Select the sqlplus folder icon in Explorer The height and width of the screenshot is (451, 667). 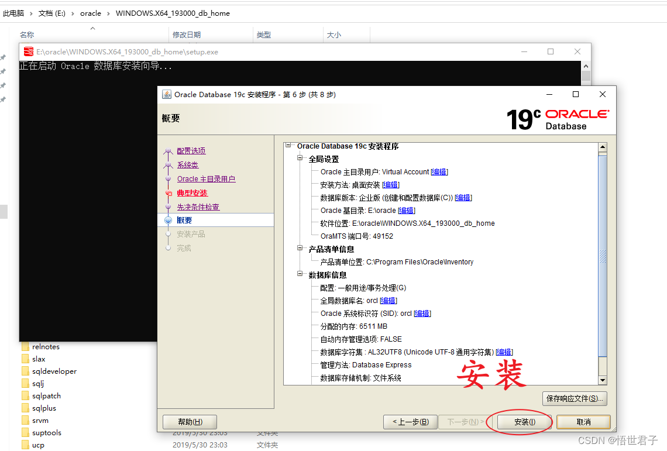(x=25, y=408)
